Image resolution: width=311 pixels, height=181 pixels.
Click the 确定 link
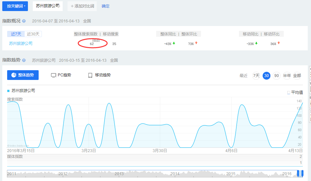tap(106, 6)
